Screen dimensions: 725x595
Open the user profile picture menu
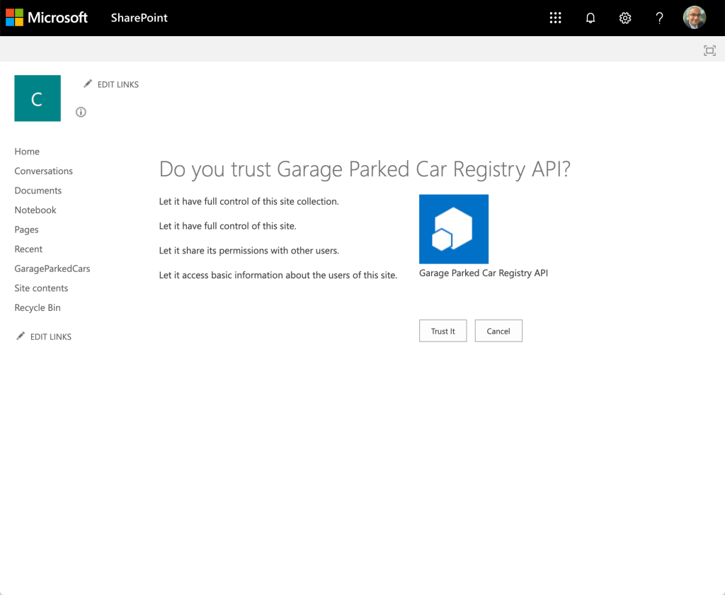(694, 18)
